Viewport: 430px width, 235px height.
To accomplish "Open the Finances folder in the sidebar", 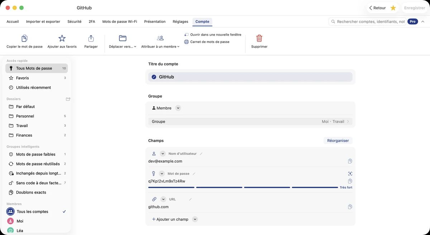I will click(x=37, y=135).
